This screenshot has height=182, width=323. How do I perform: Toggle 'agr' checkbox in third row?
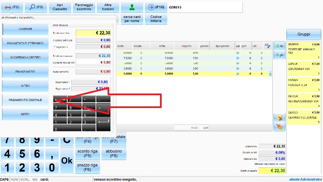238,63
